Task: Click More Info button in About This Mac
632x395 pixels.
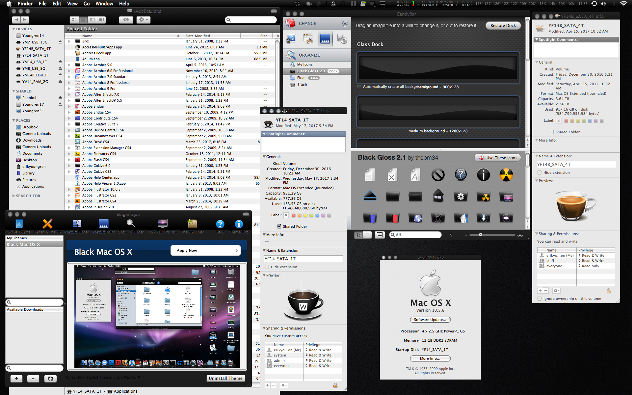Action: point(430,358)
